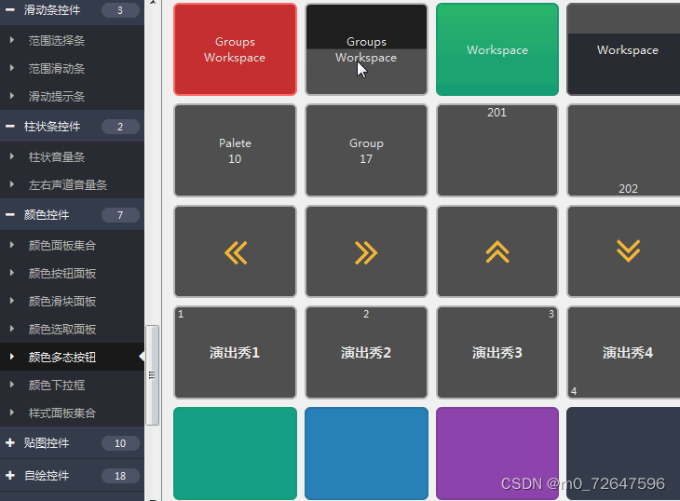Click the count badge 7 on 颜色控件

coord(120,215)
